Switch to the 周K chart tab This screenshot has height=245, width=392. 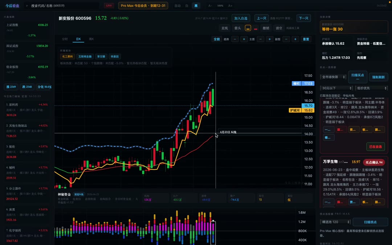click(x=91, y=39)
